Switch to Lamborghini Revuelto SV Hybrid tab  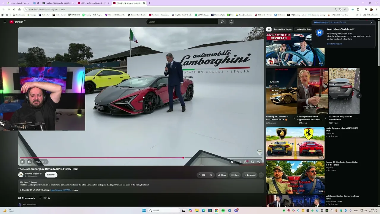(x=58, y=3)
